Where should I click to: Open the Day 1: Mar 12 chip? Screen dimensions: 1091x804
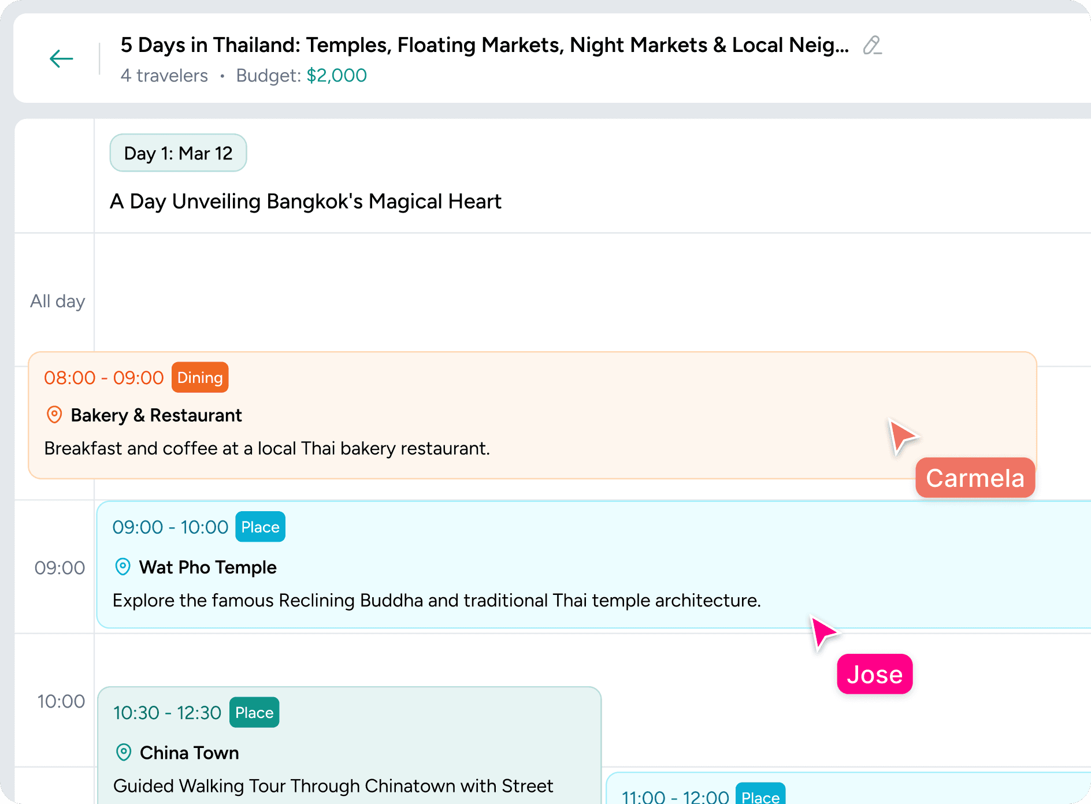[x=178, y=153]
